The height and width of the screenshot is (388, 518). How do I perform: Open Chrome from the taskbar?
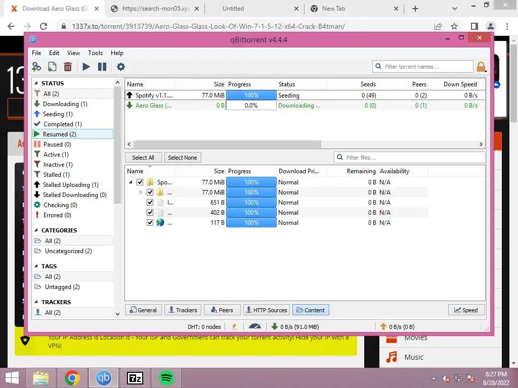click(72, 378)
